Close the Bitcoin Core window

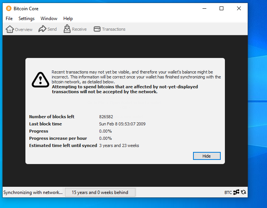[239, 8]
